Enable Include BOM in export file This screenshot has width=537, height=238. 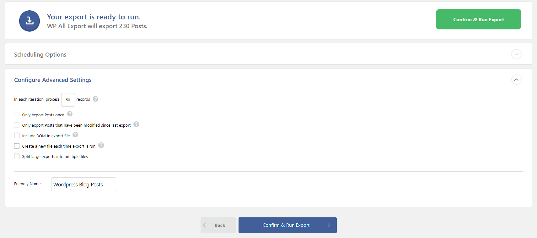click(x=17, y=135)
